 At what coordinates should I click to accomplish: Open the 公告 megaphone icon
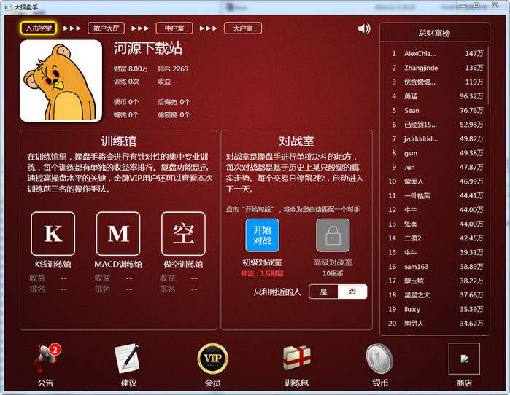45,359
